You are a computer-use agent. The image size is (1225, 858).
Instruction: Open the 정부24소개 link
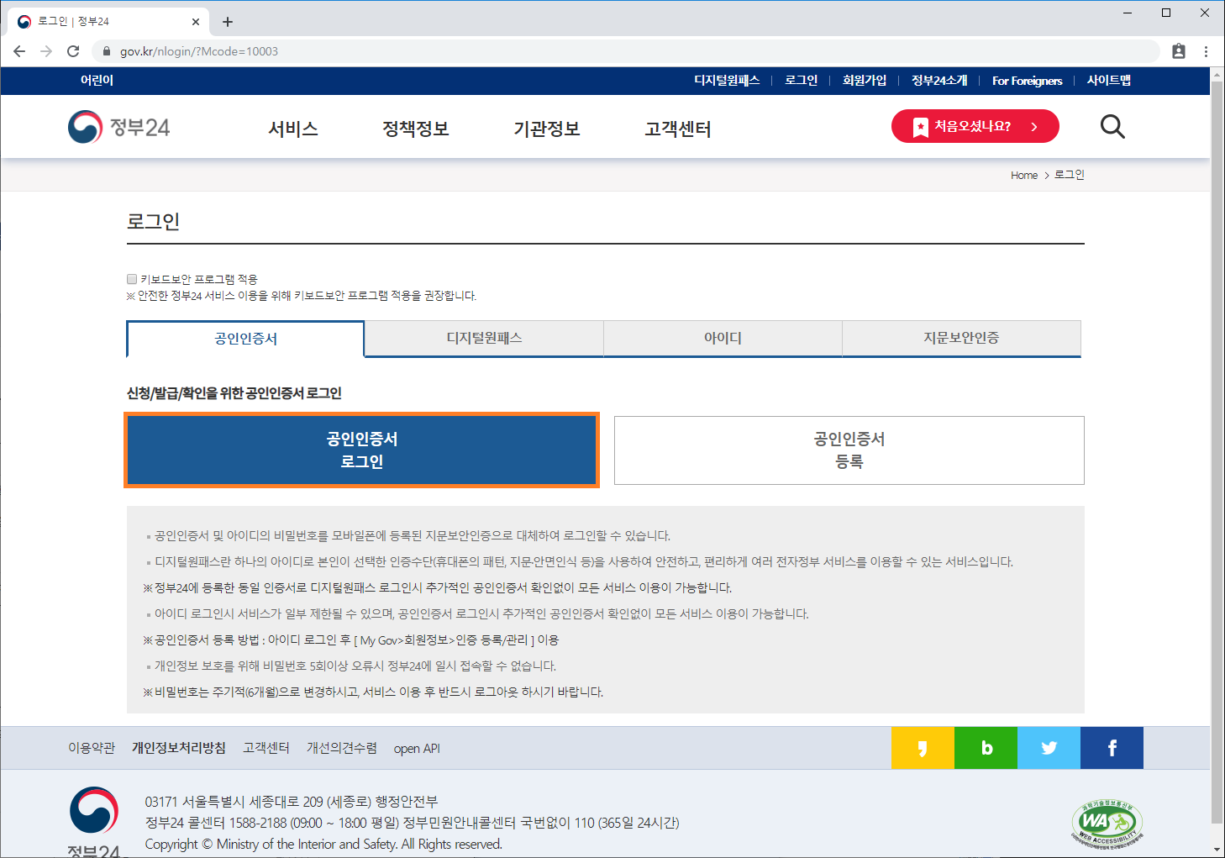(x=939, y=81)
